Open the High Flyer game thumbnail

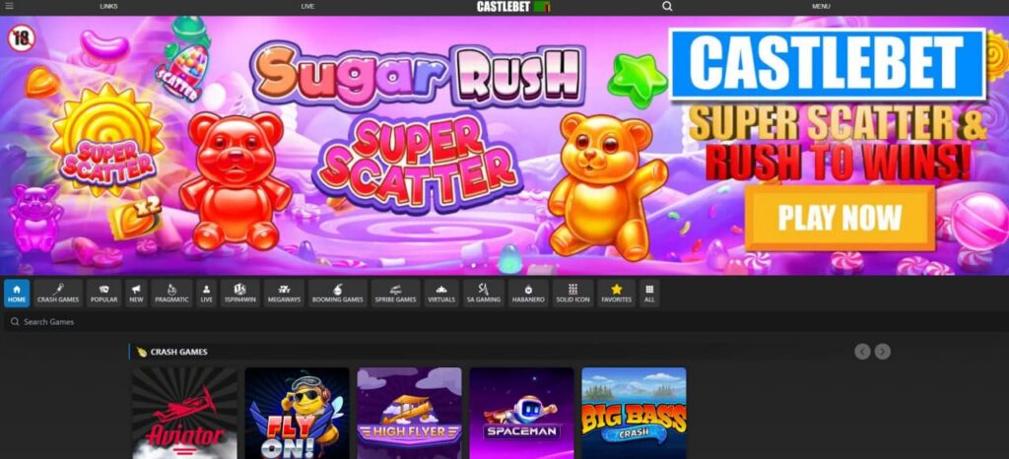point(409,413)
